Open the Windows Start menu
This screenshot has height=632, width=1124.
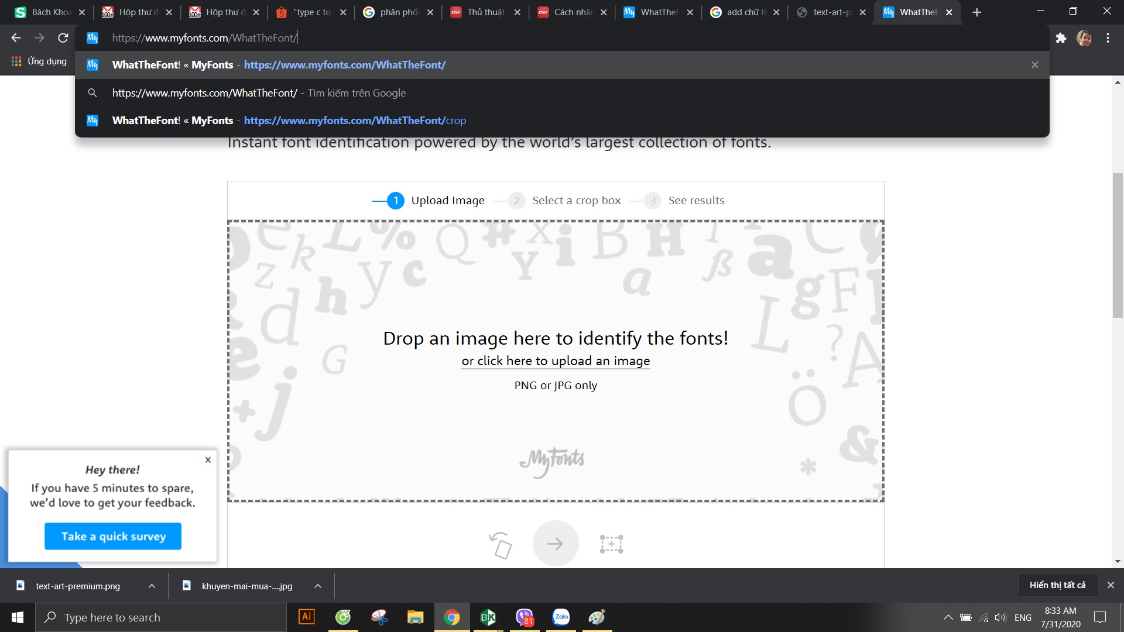click(x=18, y=617)
